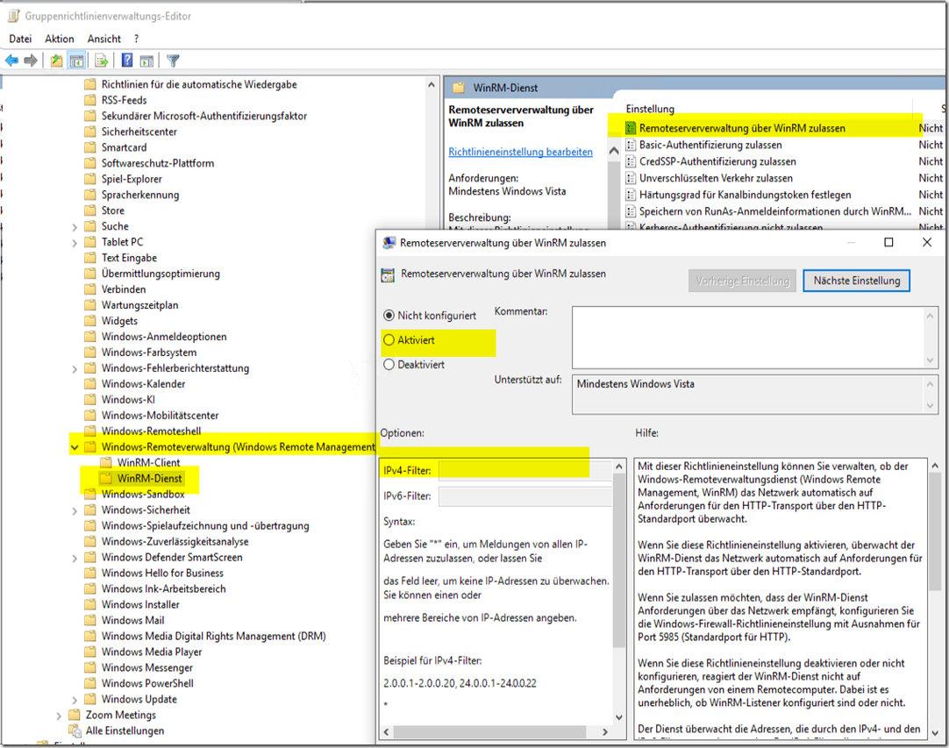The width and height of the screenshot is (949, 748).
Task: Click the policy icon beside CredSSP-Authentifizierung zulassen
Action: [x=631, y=161]
